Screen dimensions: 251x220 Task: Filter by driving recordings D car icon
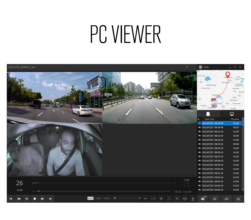(x=215, y=199)
